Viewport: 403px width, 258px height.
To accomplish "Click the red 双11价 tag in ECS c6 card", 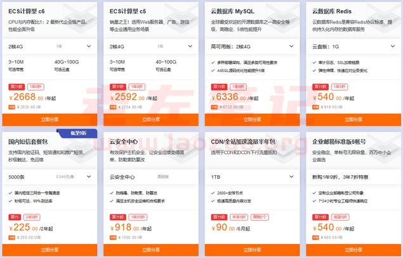I will (x=17, y=87).
